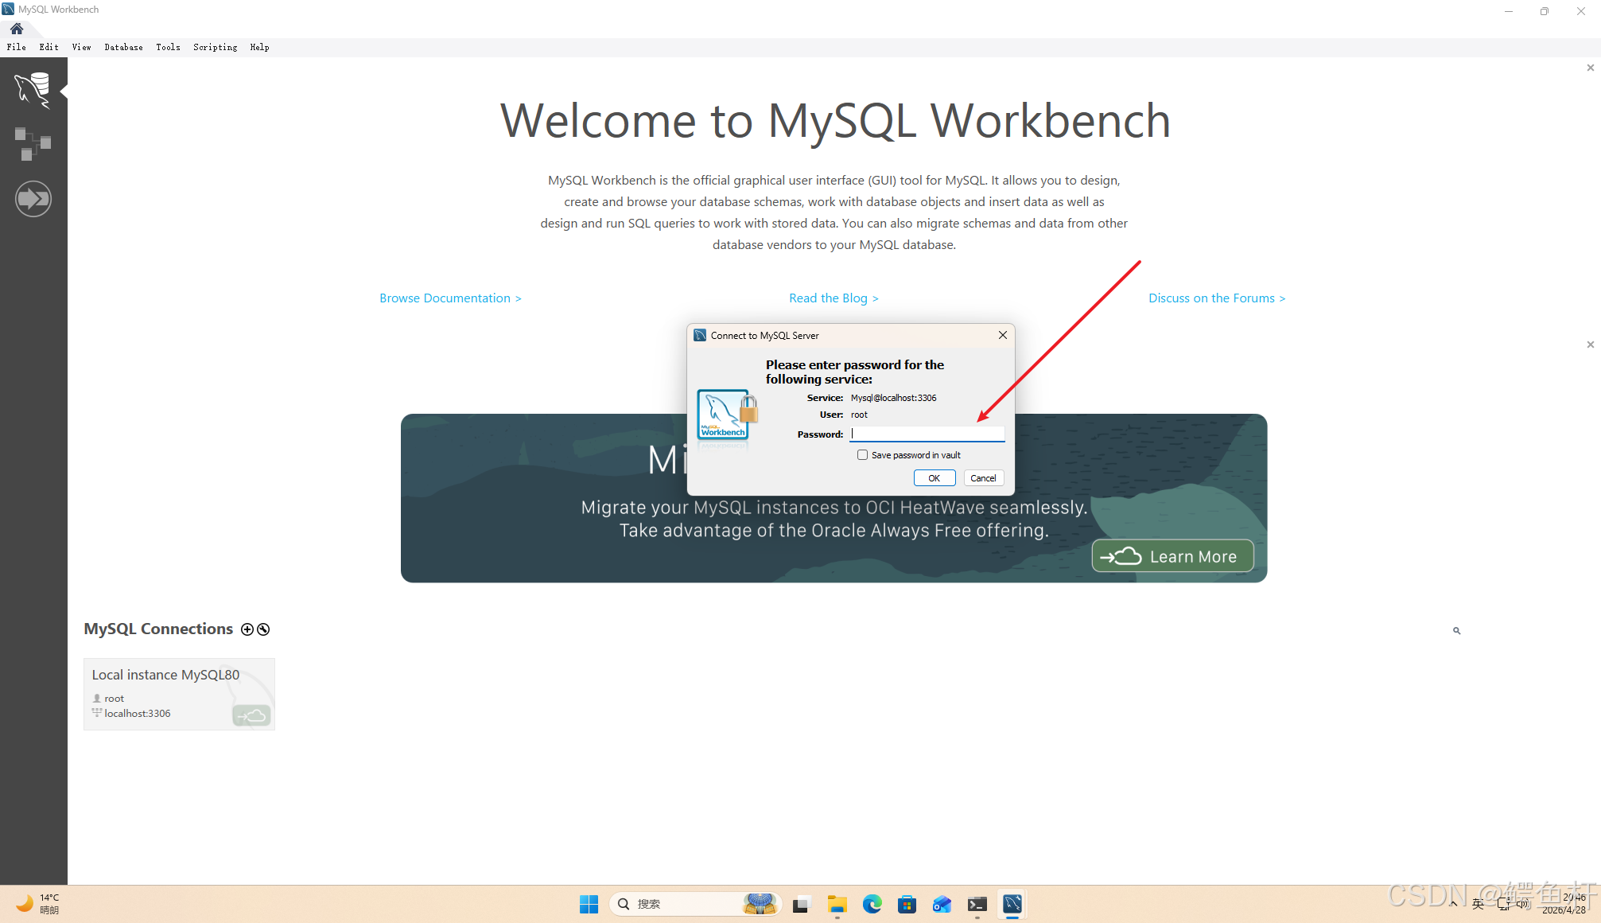Add a new MySQL connection
The image size is (1601, 923).
247,629
